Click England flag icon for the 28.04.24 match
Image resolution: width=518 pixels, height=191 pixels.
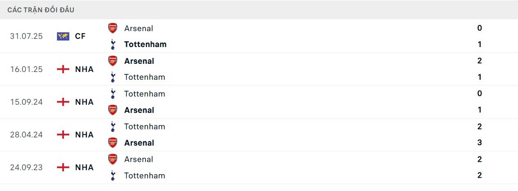pyautogui.click(x=63, y=135)
